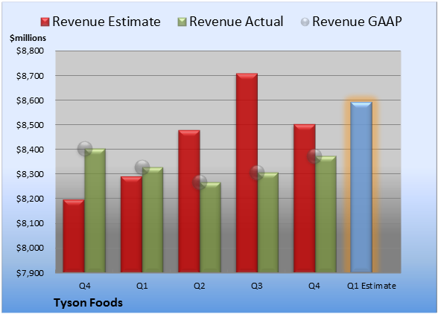Click the GAAP sphere marker above Q1
This screenshot has height=314, width=438.
[x=142, y=167]
